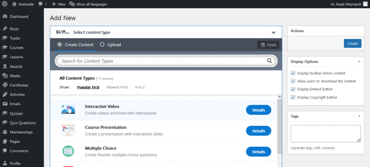
Task: Open the comments bubble icon in admin bar
Action: [40, 4]
